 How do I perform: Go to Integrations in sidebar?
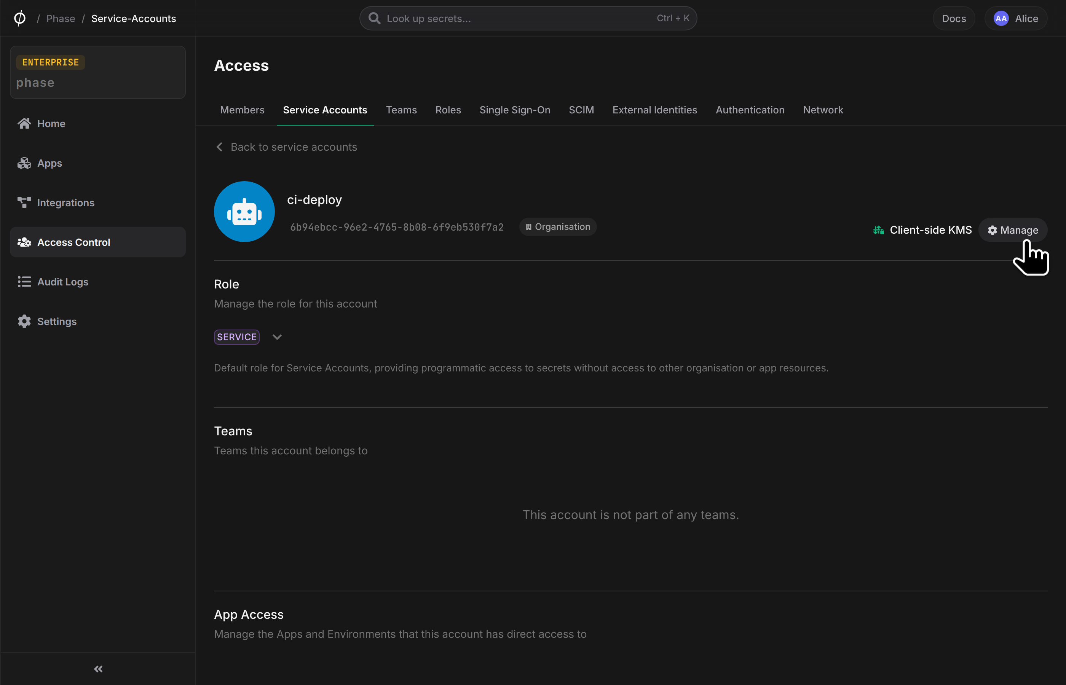[x=97, y=203]
